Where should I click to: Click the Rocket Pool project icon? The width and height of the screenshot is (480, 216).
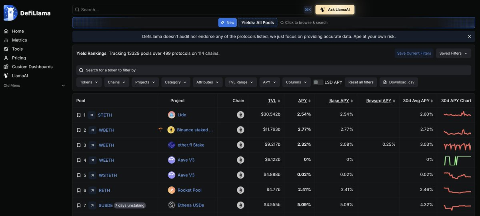(x=172, y=190)
